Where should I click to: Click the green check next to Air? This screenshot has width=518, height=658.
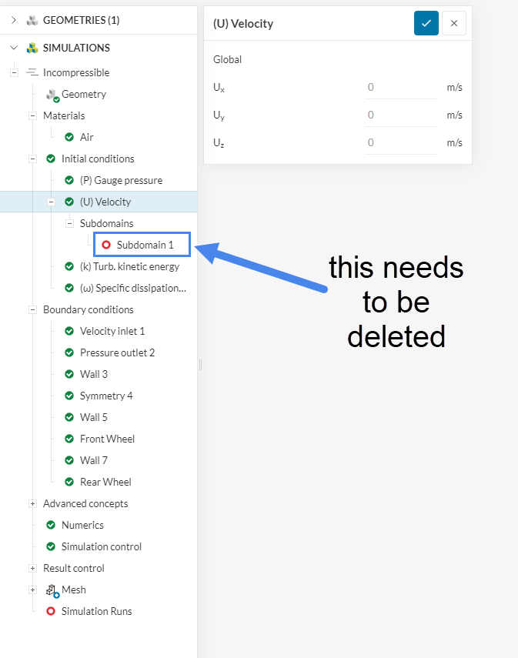click(x=69, y=137)
